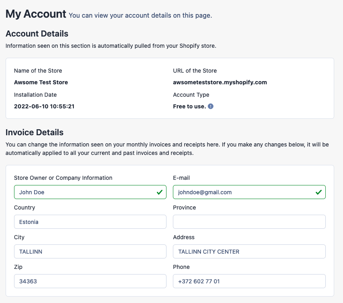Click the green checkmark in John Doe field
Viewport: 343px width, 303px height.
(160, 192)
